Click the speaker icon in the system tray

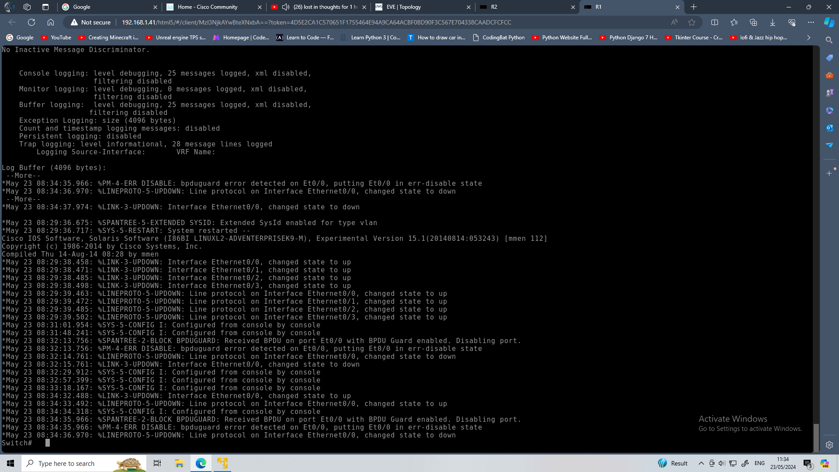(x=721, y=463)
